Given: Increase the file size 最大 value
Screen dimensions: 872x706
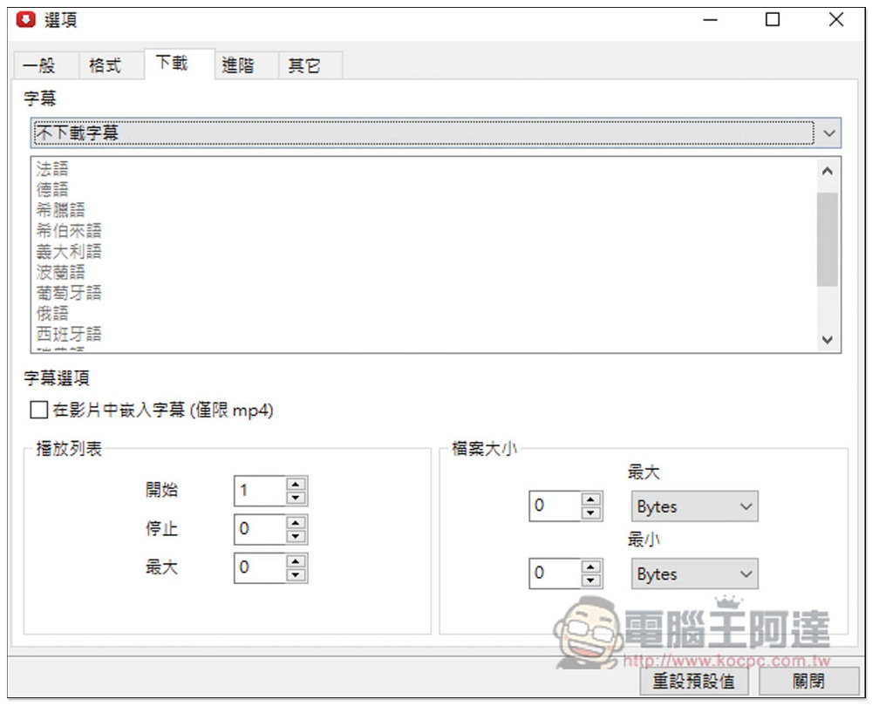Looking at the screenshot, I should tap(590, 499).
